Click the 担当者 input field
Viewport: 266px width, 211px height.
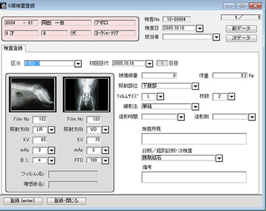(187, 37)
